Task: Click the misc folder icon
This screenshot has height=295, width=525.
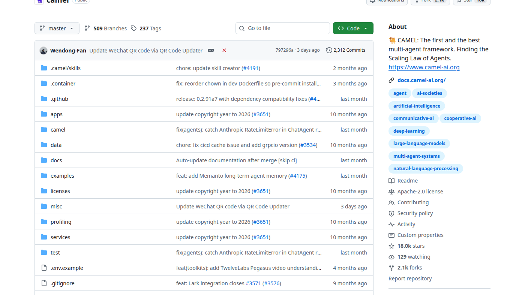Action: tap(44, 207)
